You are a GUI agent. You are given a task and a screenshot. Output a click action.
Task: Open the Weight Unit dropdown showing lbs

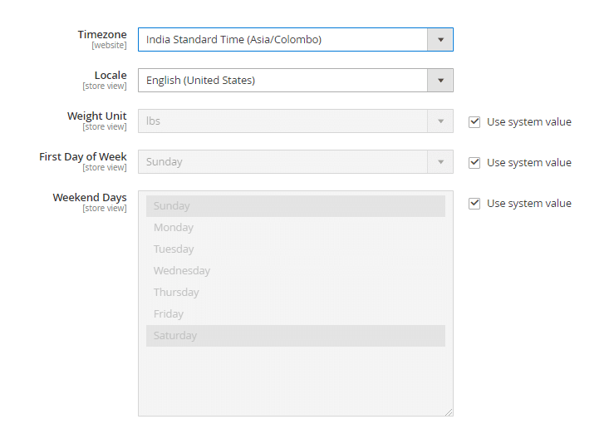point(296,121)
